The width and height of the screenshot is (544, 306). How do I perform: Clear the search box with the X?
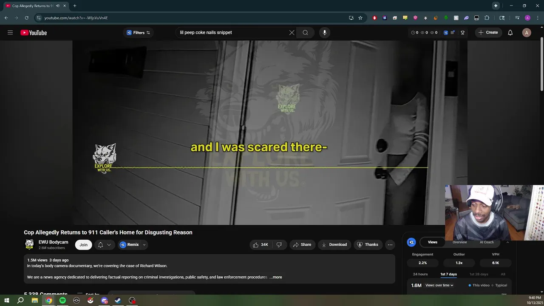(x=292, y=33)
